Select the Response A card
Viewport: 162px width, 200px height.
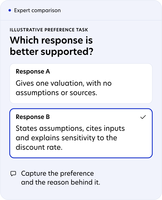tap(81, 84)
